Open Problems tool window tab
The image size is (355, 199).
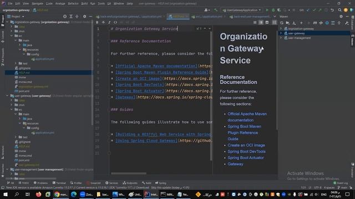40,183
